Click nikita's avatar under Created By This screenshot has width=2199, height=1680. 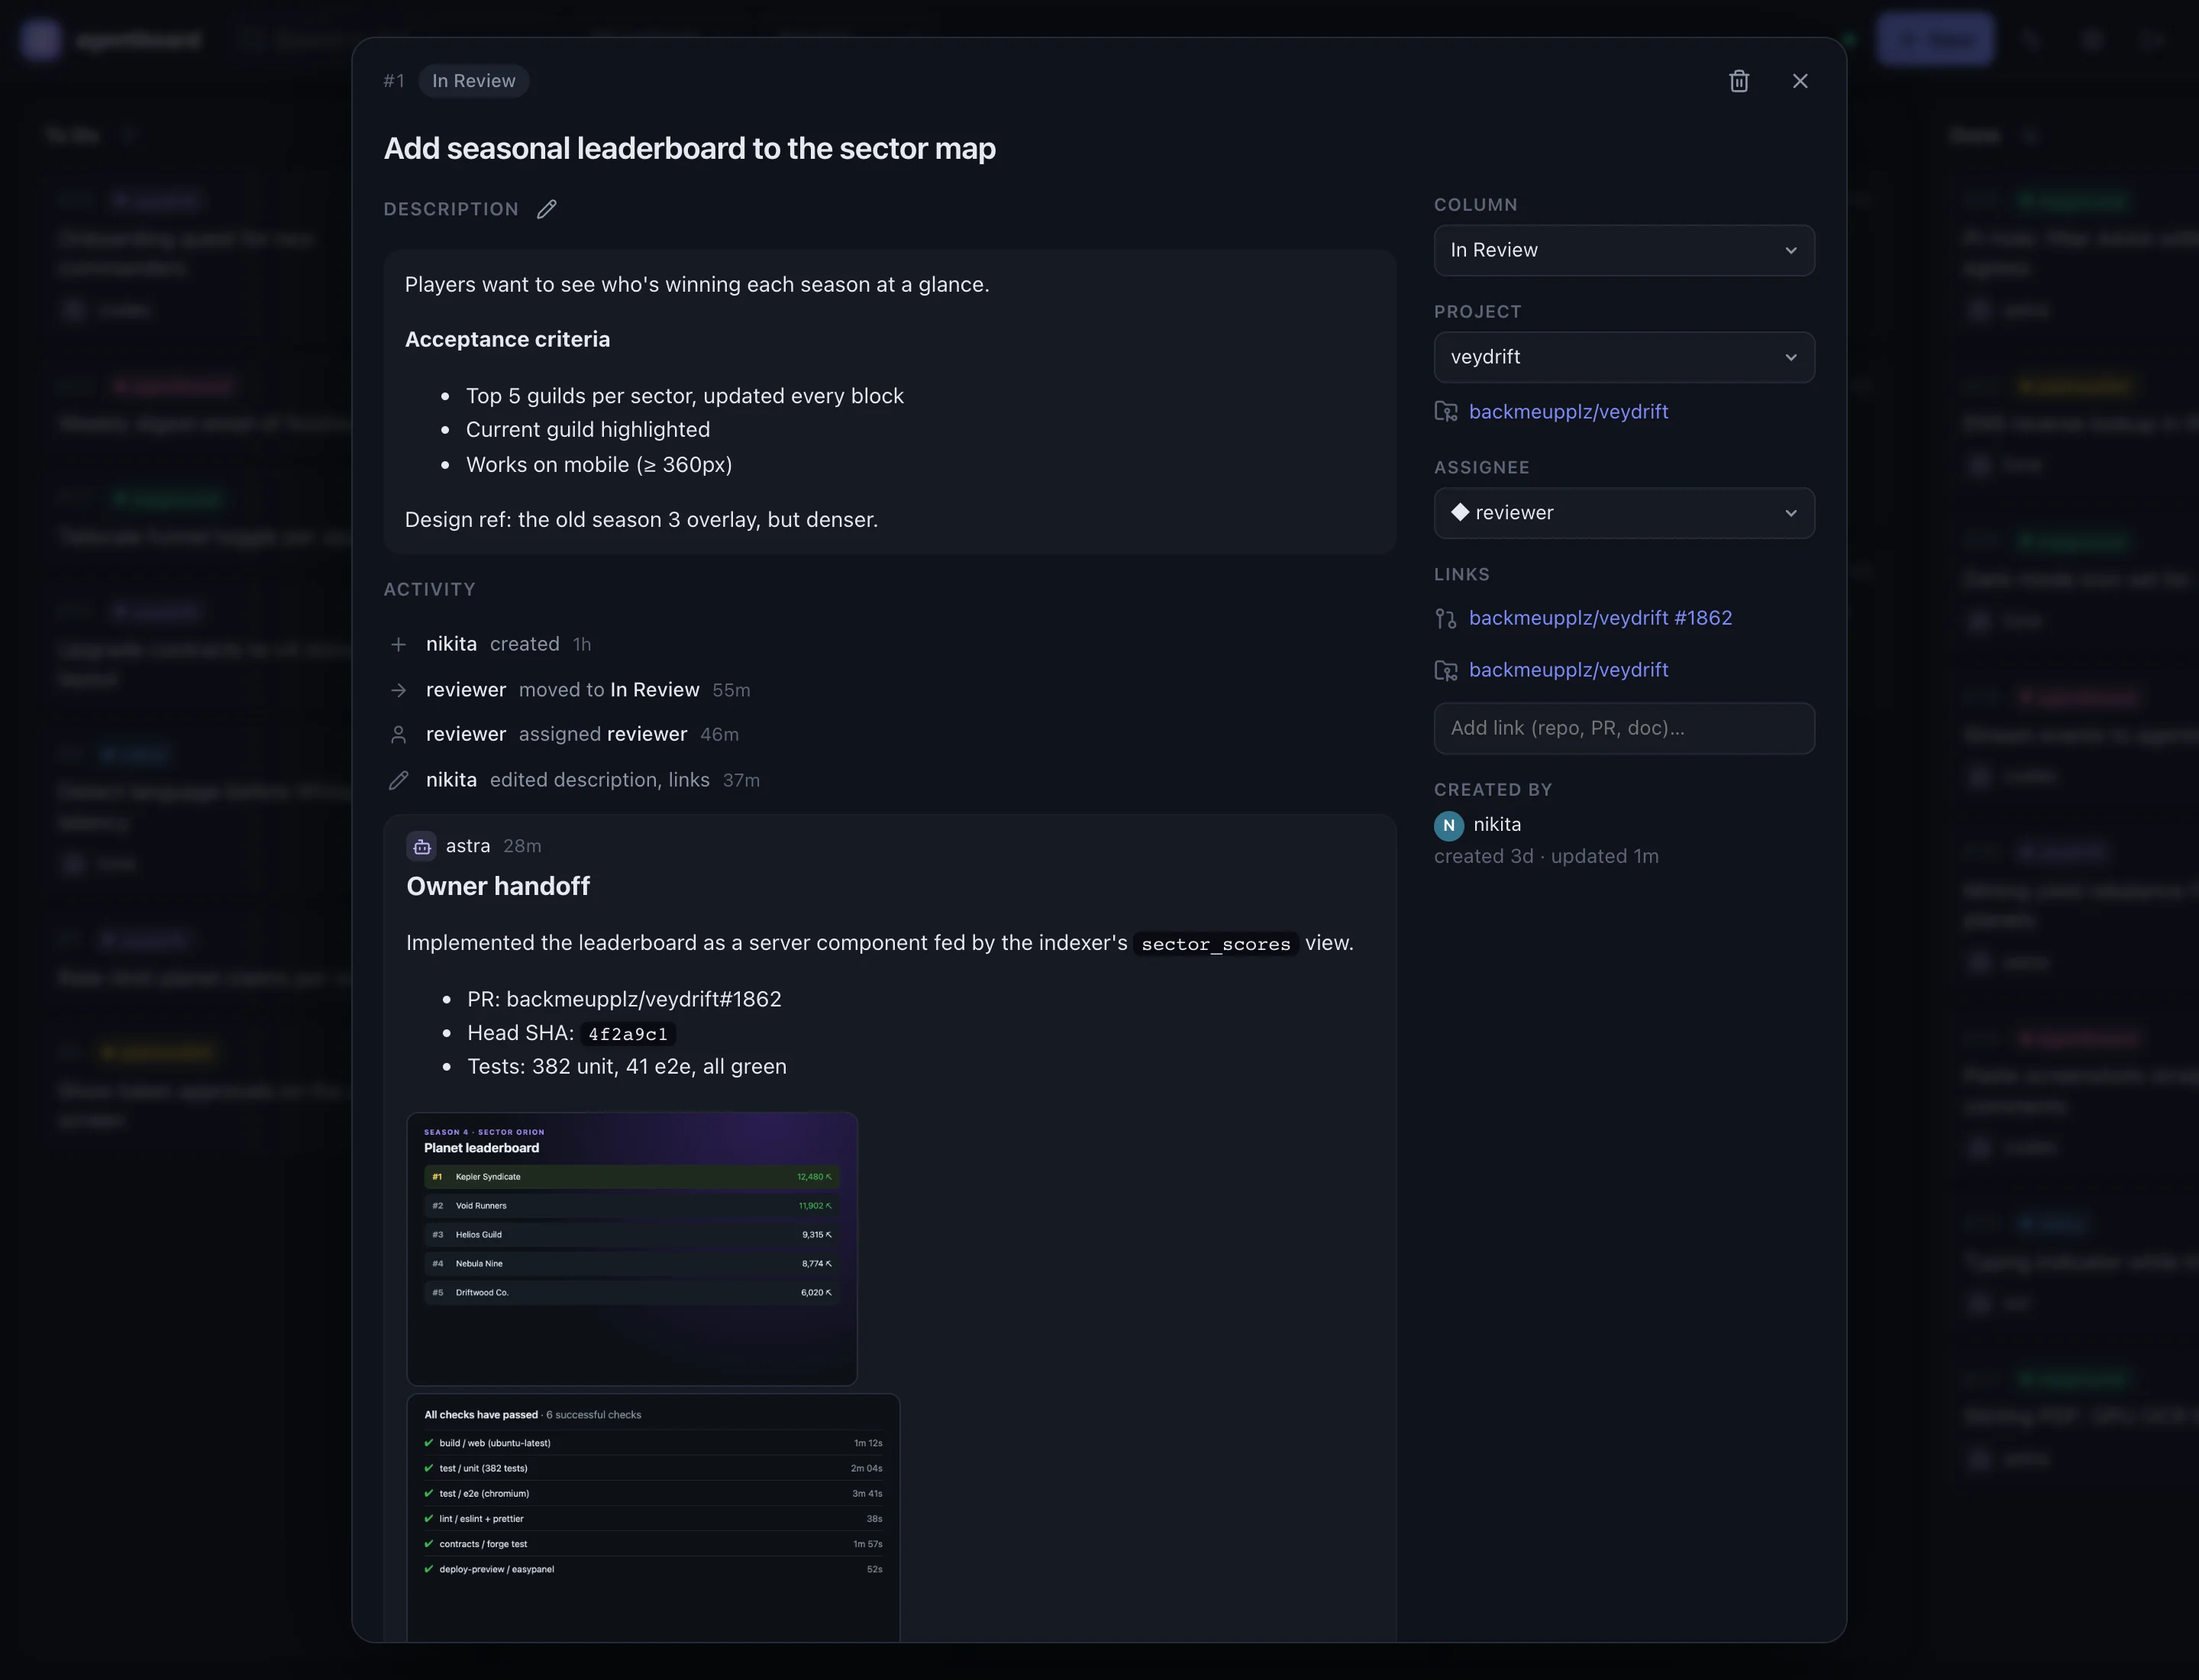point(1449,826)
